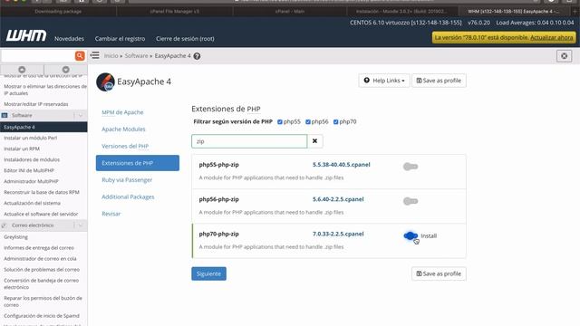
Task: Switch to the Downloading package browser tab
Action: click(58, 12)
